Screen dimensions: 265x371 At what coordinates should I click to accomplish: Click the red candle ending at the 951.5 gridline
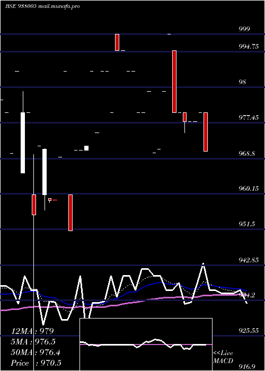(x=70, y=213)
